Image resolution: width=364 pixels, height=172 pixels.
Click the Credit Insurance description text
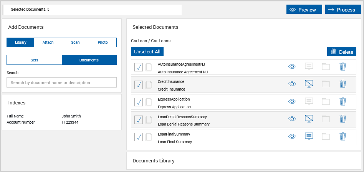tap(171, 89)
